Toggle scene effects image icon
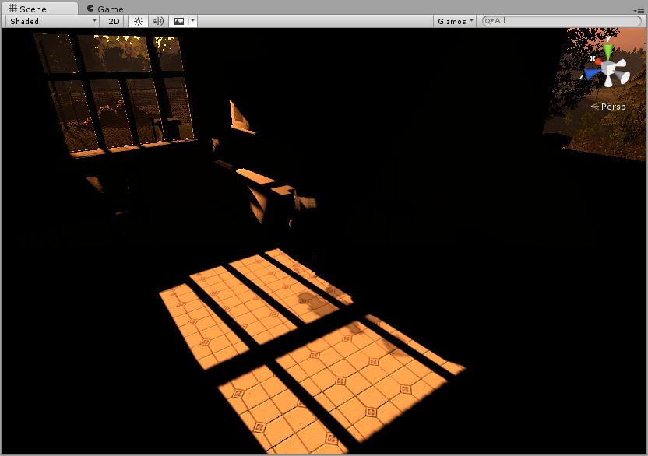This screenshot has height=456, width=648. [179, 21]
